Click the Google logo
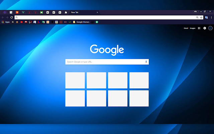Viewport: 214px width, 134px height. click(107, 50)
